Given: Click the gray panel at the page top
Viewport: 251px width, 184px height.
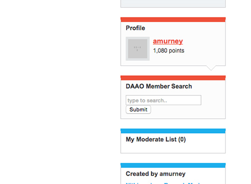Looking at the screenshot, I should tap(173, 3).
